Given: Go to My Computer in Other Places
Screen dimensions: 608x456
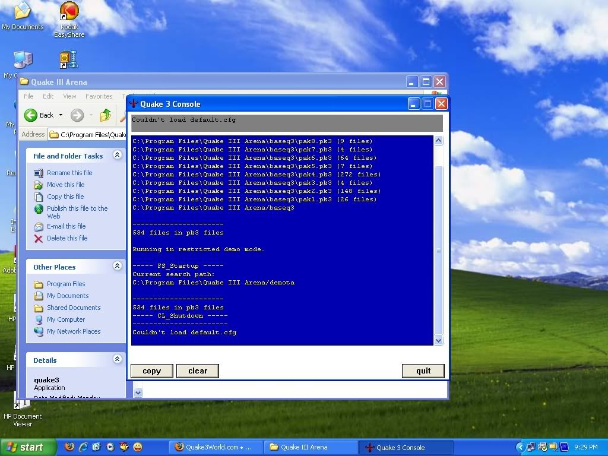Looking at the screenshot, I should pyautogui.click(x=65, y=319).
